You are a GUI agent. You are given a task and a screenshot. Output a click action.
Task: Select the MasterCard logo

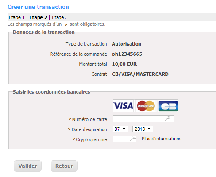146,106
